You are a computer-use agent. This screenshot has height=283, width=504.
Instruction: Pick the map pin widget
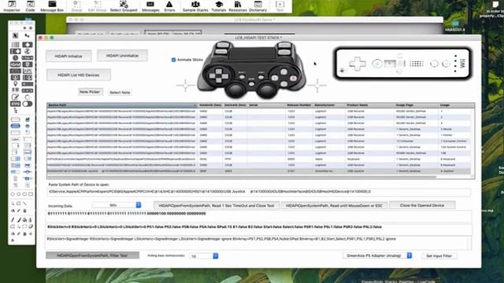[x=16, y=84]
